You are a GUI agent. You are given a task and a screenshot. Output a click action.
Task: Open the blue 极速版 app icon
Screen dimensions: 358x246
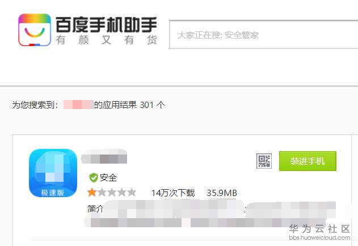coord(53,173)
